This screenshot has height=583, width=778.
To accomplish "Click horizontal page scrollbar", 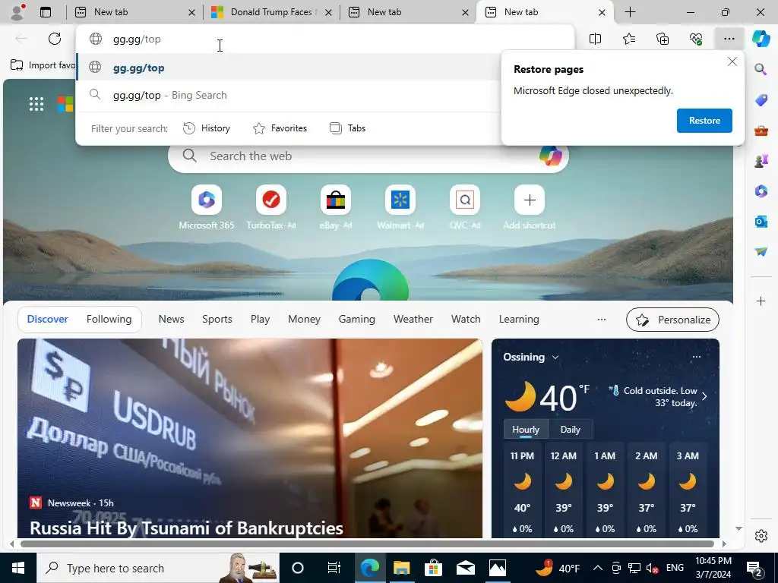I will (367, 544).
